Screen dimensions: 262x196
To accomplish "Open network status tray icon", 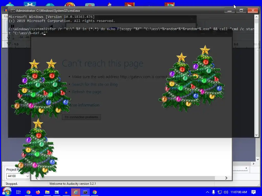I will tap(220, 192).
